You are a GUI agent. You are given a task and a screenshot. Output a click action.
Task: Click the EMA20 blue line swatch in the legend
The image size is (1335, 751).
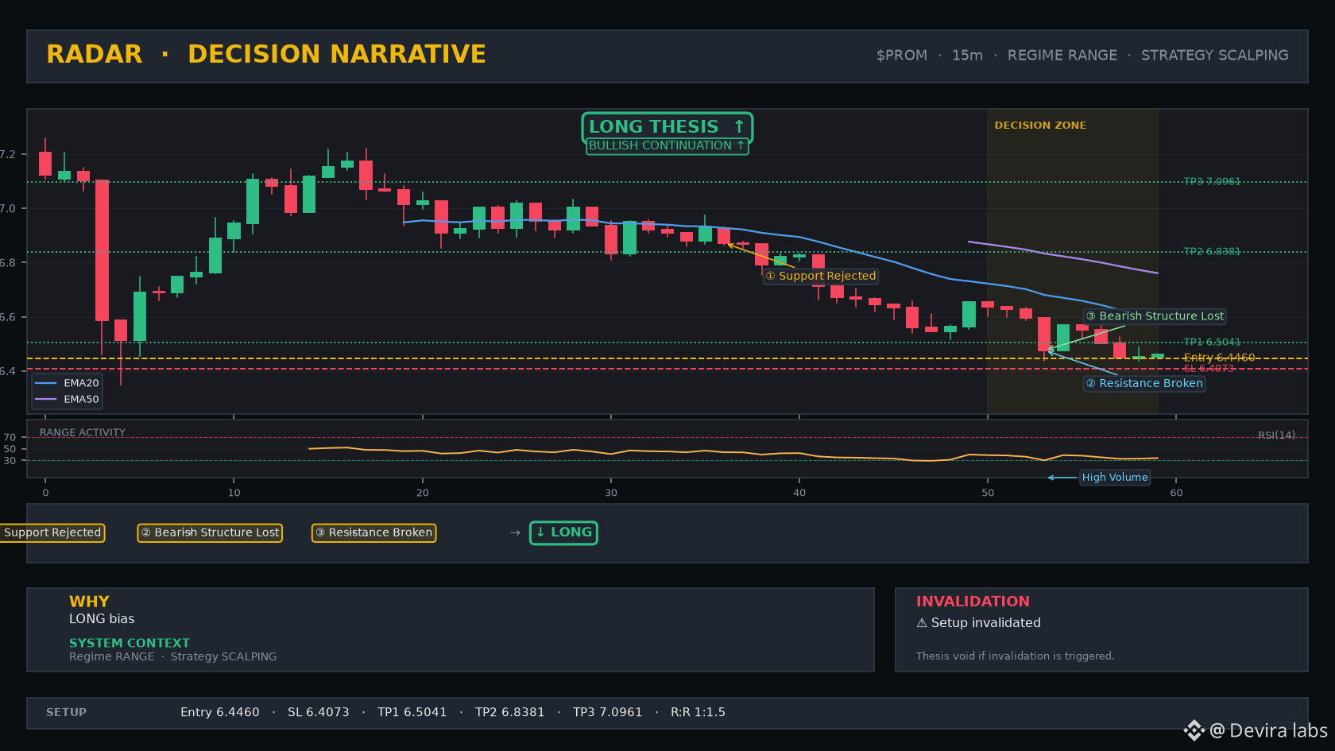(x=46, y=383)
